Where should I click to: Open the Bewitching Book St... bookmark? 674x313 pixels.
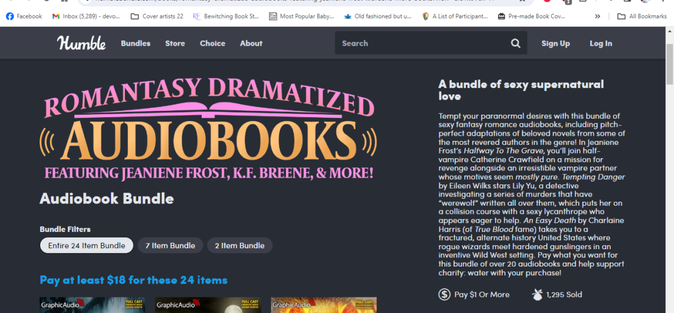tap(226, 16)
